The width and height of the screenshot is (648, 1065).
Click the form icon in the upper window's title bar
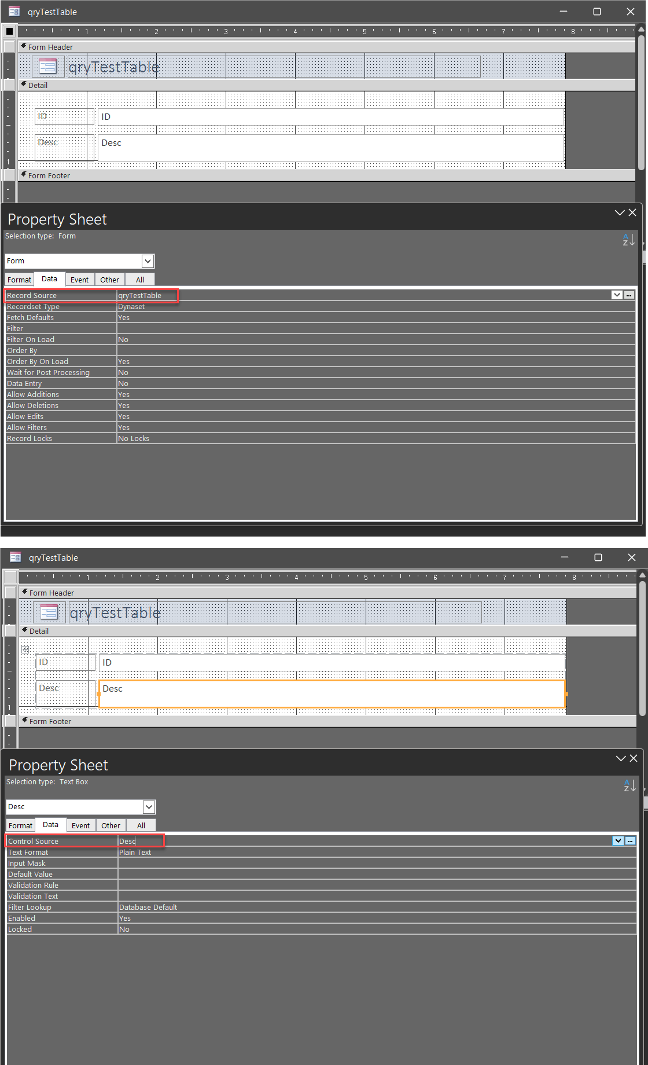(14, 12)
